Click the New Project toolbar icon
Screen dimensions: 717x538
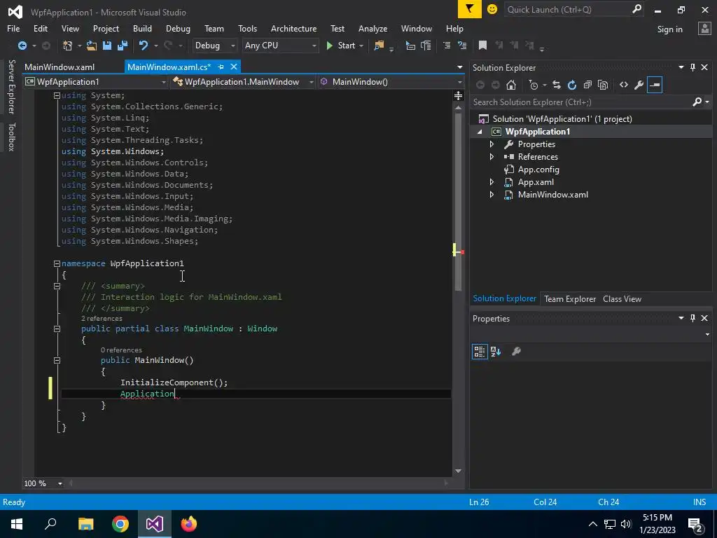[x=68, y=46]
